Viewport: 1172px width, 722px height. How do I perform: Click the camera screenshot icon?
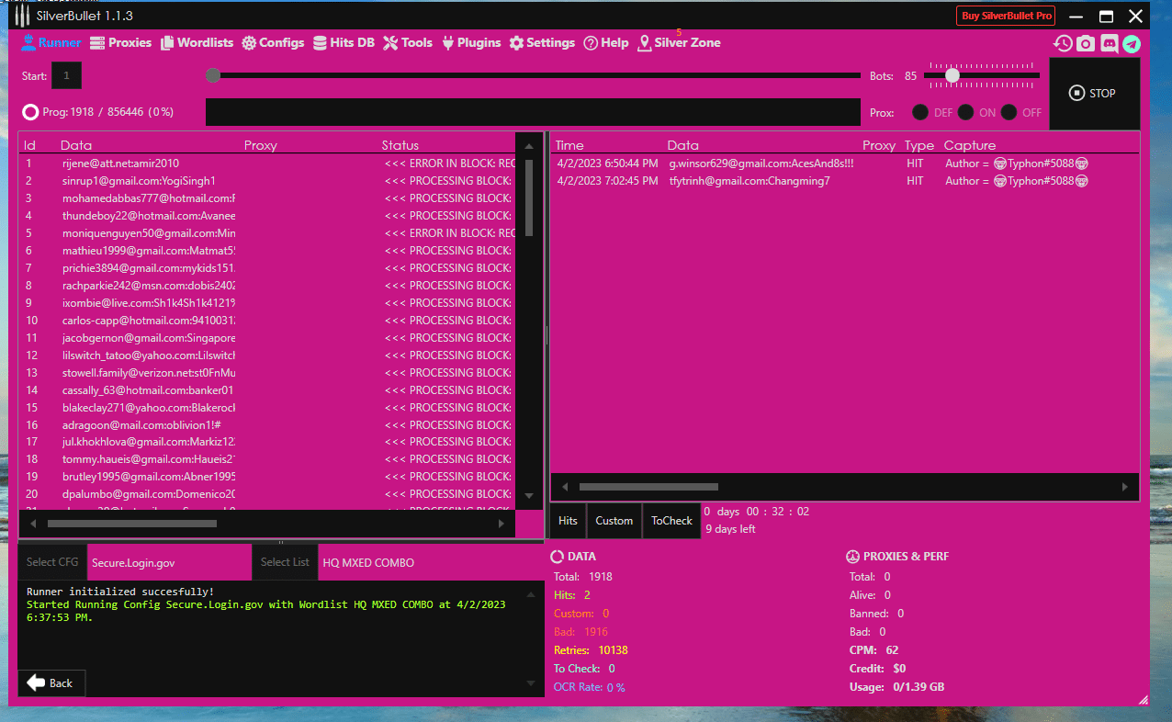click(x=1086, y=43)
